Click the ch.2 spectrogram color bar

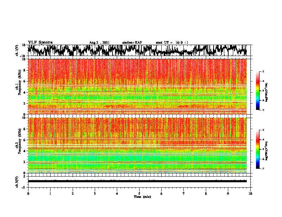258,149
